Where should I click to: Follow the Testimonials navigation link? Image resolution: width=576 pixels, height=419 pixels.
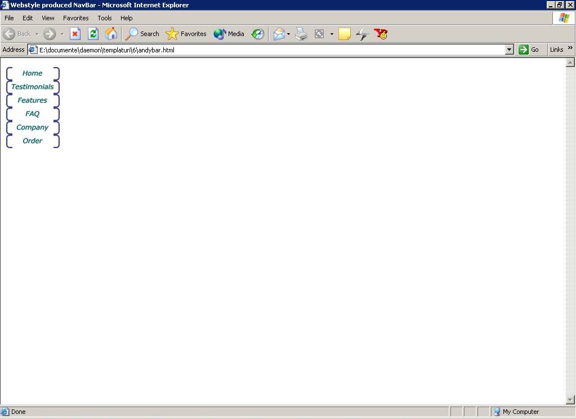[33, 87]
